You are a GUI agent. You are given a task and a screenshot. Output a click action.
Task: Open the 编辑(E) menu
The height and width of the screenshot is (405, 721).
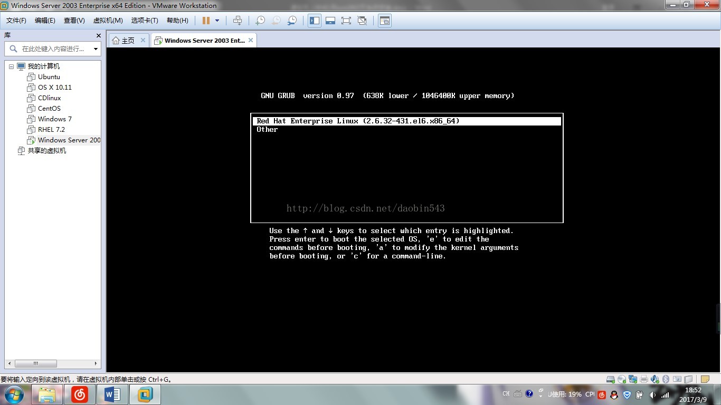coord(45,21)
